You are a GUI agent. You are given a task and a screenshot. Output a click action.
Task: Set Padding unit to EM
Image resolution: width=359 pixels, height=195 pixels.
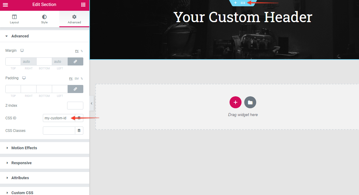point(77,79)
